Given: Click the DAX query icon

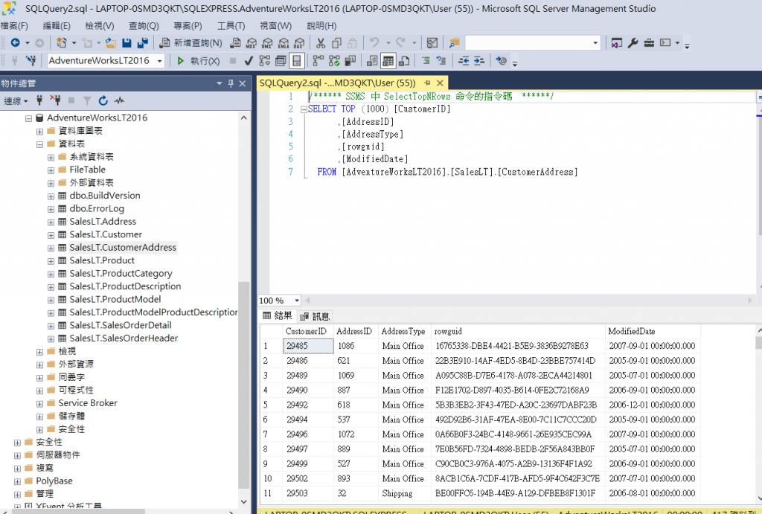Looking at the screenshot, I should coord(299,42).
